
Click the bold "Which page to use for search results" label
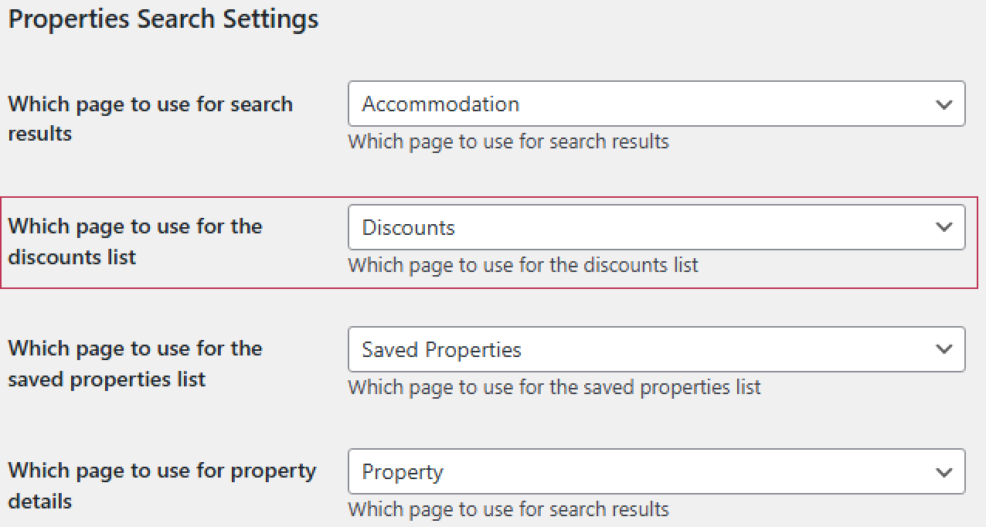(150, 118)
